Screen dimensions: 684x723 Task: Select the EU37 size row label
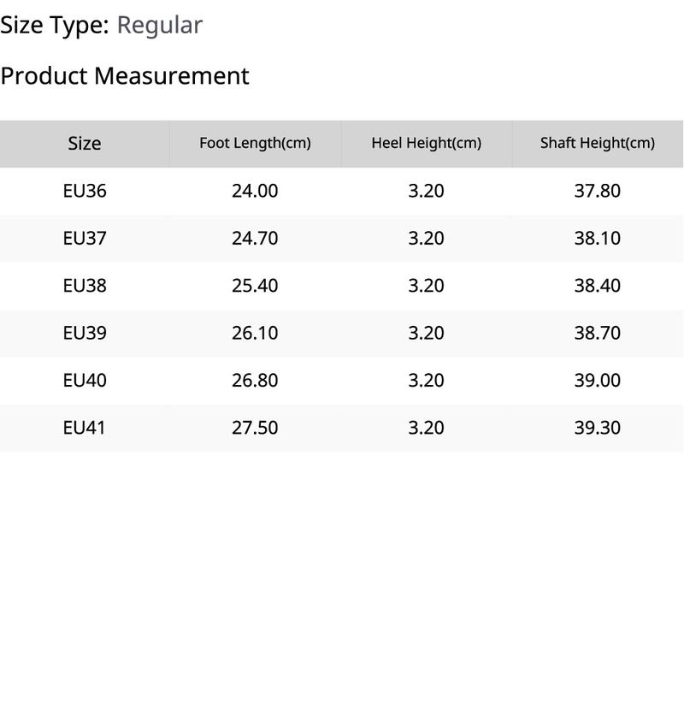point(85,238)
